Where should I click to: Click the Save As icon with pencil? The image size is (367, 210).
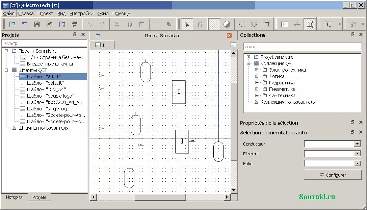50,24
